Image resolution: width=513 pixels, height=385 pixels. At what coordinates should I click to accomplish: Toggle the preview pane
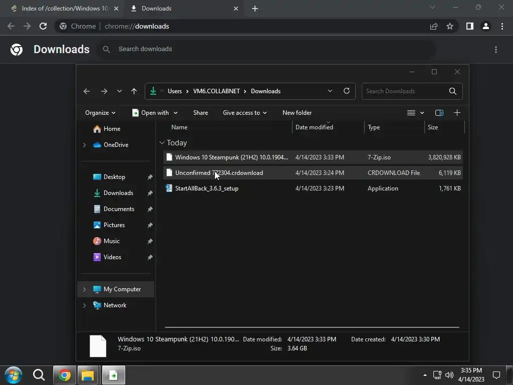click(439, 113)
